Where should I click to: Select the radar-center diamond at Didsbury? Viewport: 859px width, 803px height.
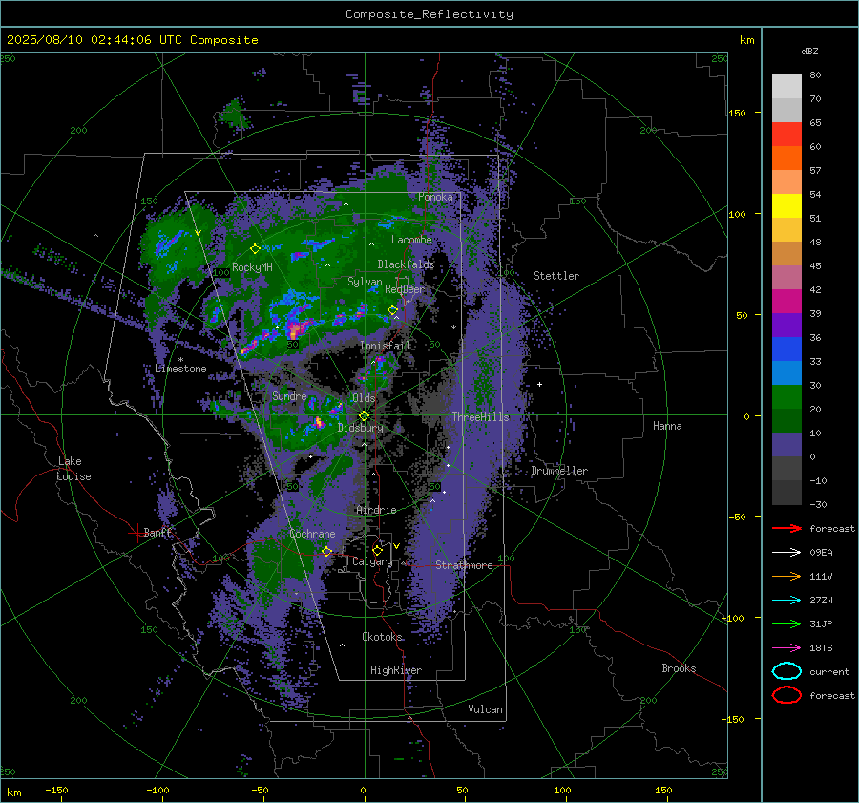pyautogui.click(x=364, y=416)
